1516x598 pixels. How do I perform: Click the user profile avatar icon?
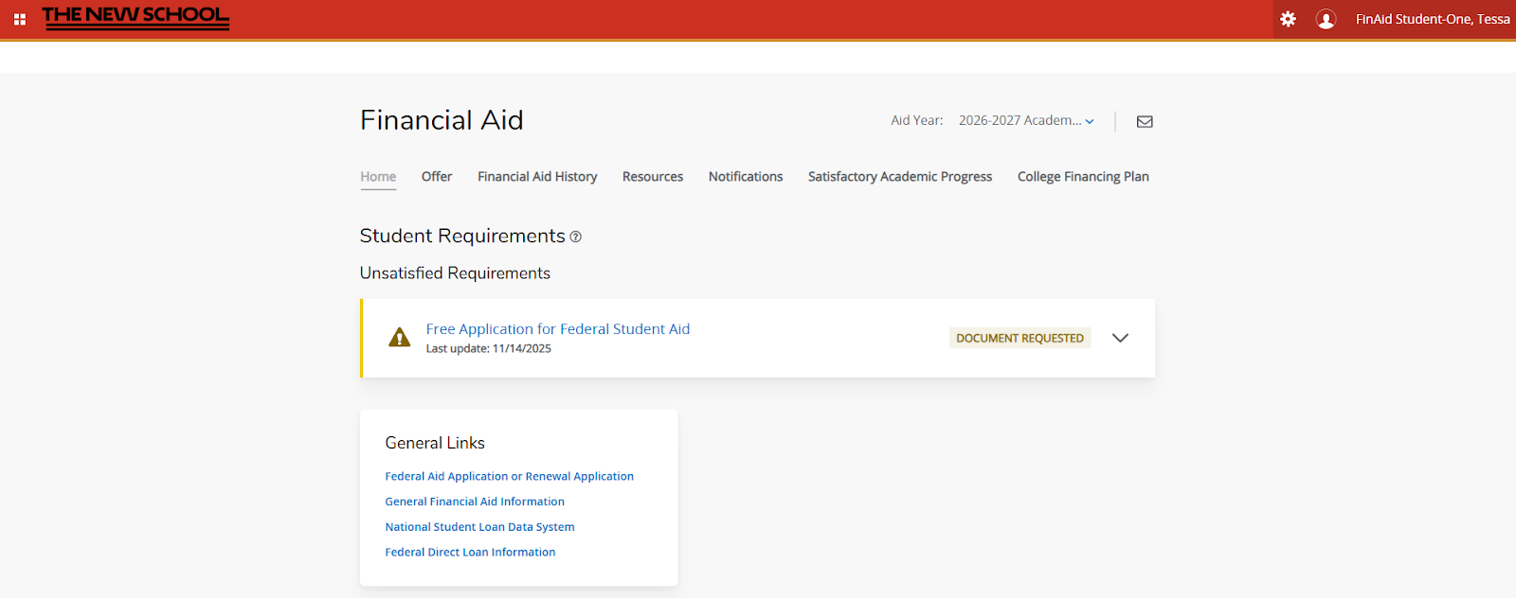(x=1326, y=19)
